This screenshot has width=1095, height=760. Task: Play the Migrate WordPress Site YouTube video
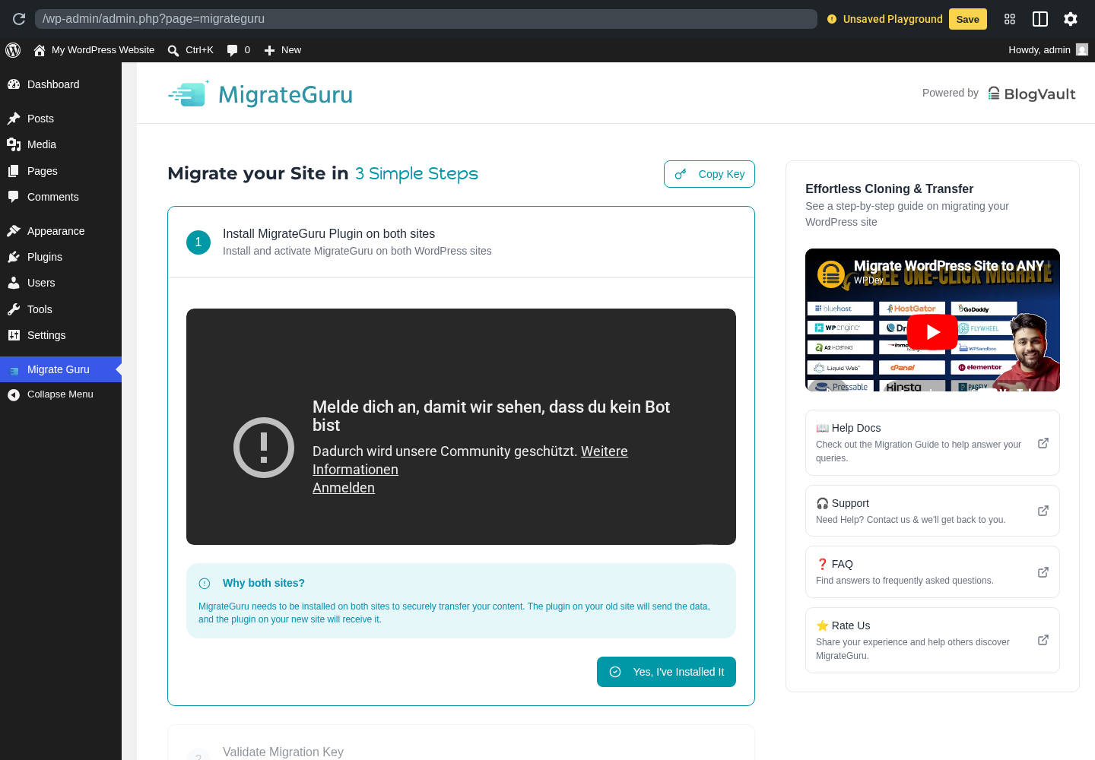[x=932, y=332]
